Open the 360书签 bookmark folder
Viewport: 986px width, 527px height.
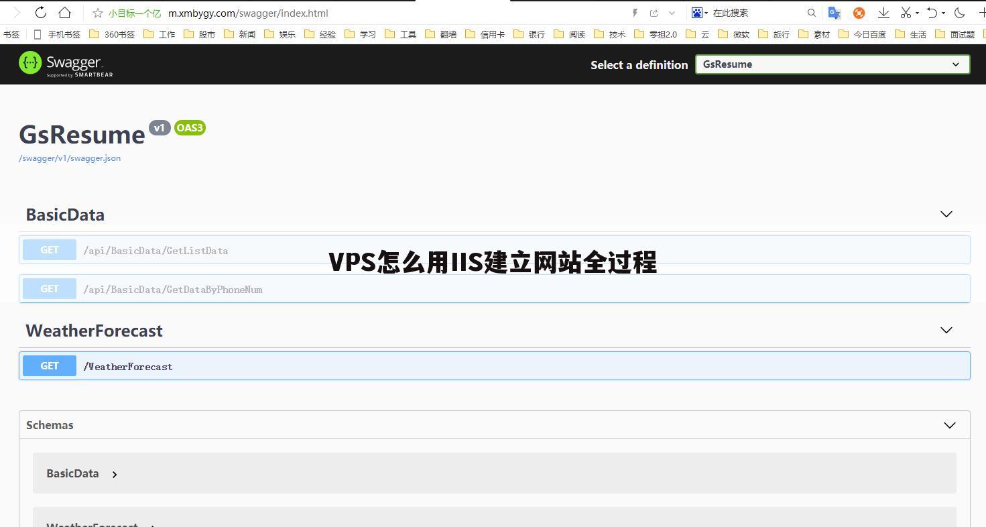tap(112, 34)
